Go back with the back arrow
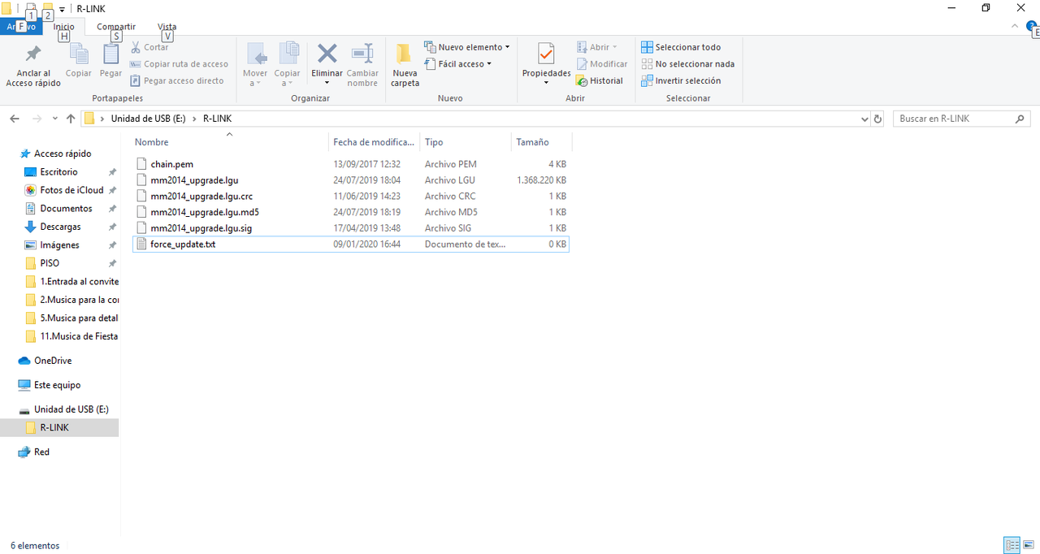This screenshot has width=1040, height=554. pyautogui.click(x=15, y=119)
